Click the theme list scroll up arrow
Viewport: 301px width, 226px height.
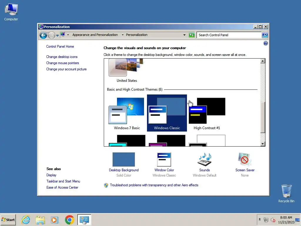click(x=262, y=61)
